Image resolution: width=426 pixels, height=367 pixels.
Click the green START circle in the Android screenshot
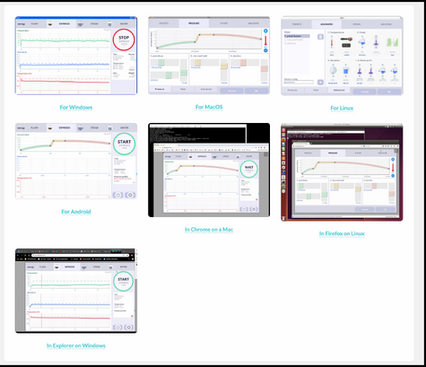[x=125, y=144]
